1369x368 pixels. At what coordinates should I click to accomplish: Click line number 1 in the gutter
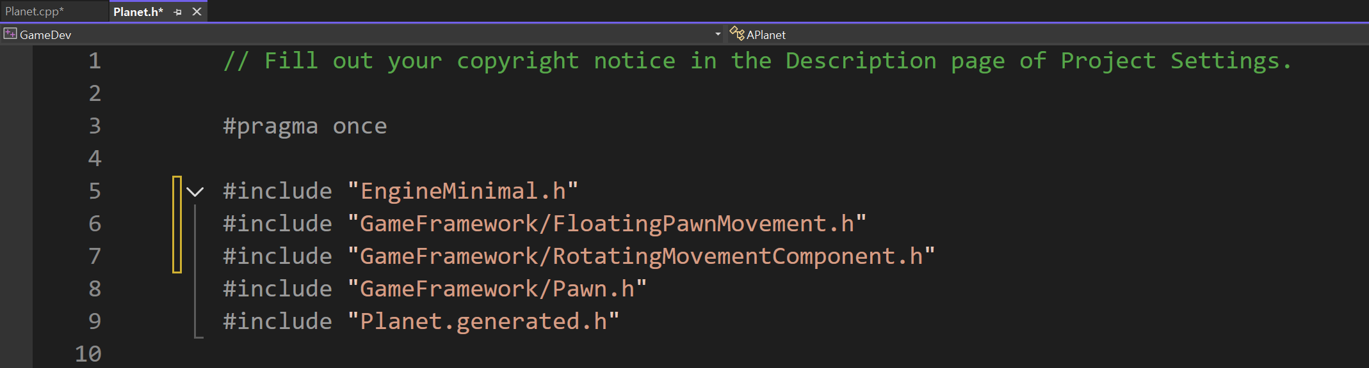pyautogui.click(x=95, y=61)
